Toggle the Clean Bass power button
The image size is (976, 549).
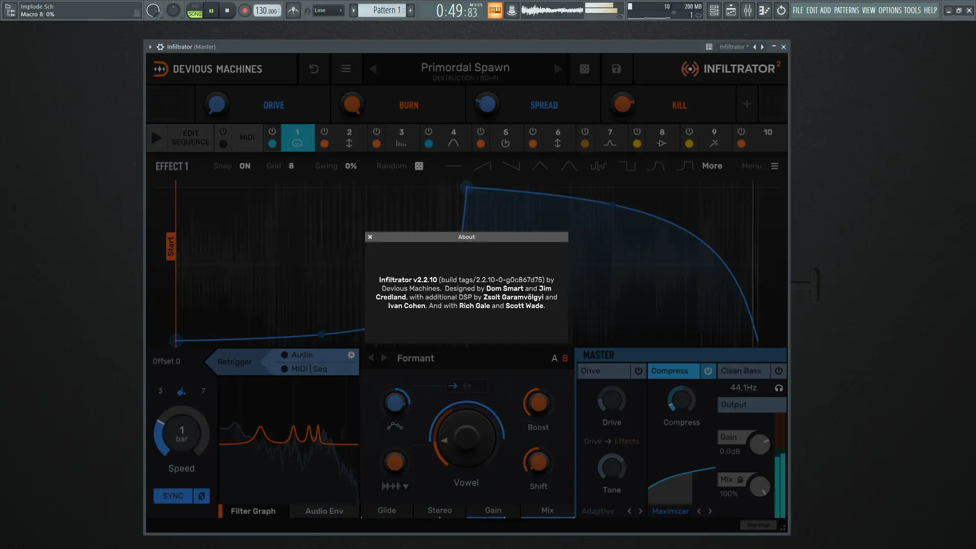[x=778, y=371]
